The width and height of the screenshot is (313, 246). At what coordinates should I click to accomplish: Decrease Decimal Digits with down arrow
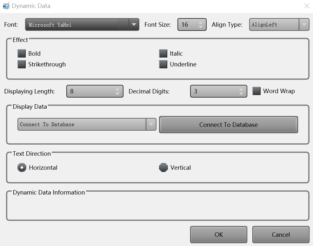click(x=241, y=94)
